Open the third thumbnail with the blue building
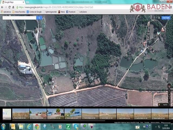The height and width of the screenshot is (130, 173). [x=56, y=114]
